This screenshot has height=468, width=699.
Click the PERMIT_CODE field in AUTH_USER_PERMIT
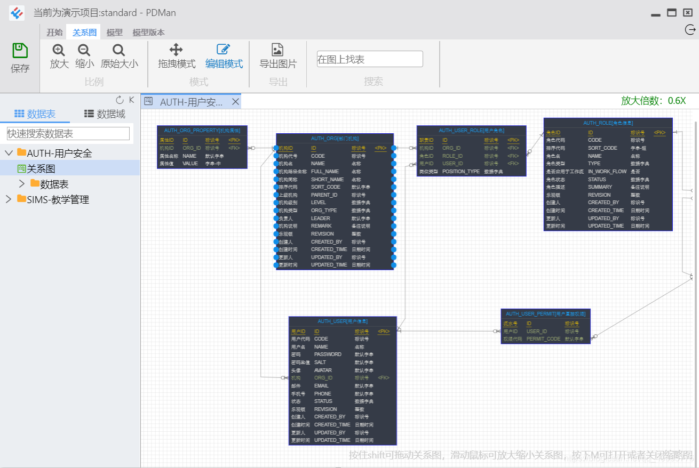[x=543, y=339]
